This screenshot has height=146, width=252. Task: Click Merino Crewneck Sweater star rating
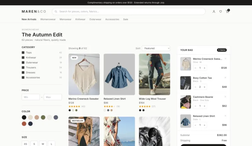click(74, 106)
